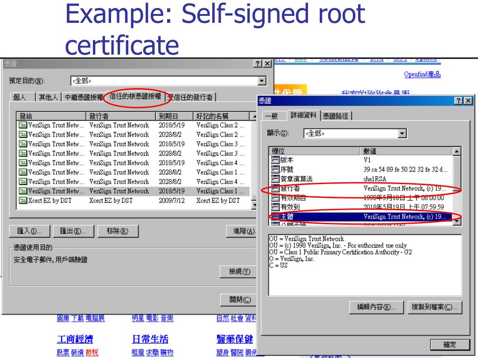Sort by the 到期日 column header
478x358 pixels.
(x=175, y=116)
